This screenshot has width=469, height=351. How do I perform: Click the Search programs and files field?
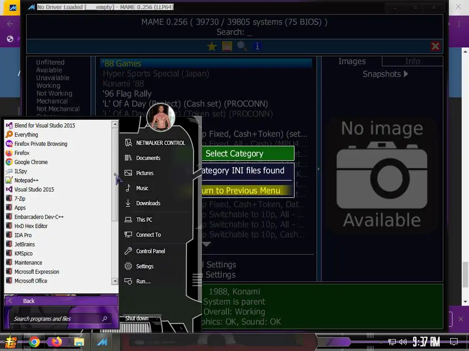(61, 319)
